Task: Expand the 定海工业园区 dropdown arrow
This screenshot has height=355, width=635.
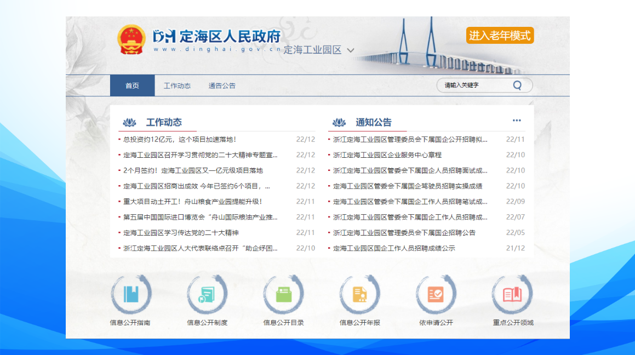Action: pos(351,50)
